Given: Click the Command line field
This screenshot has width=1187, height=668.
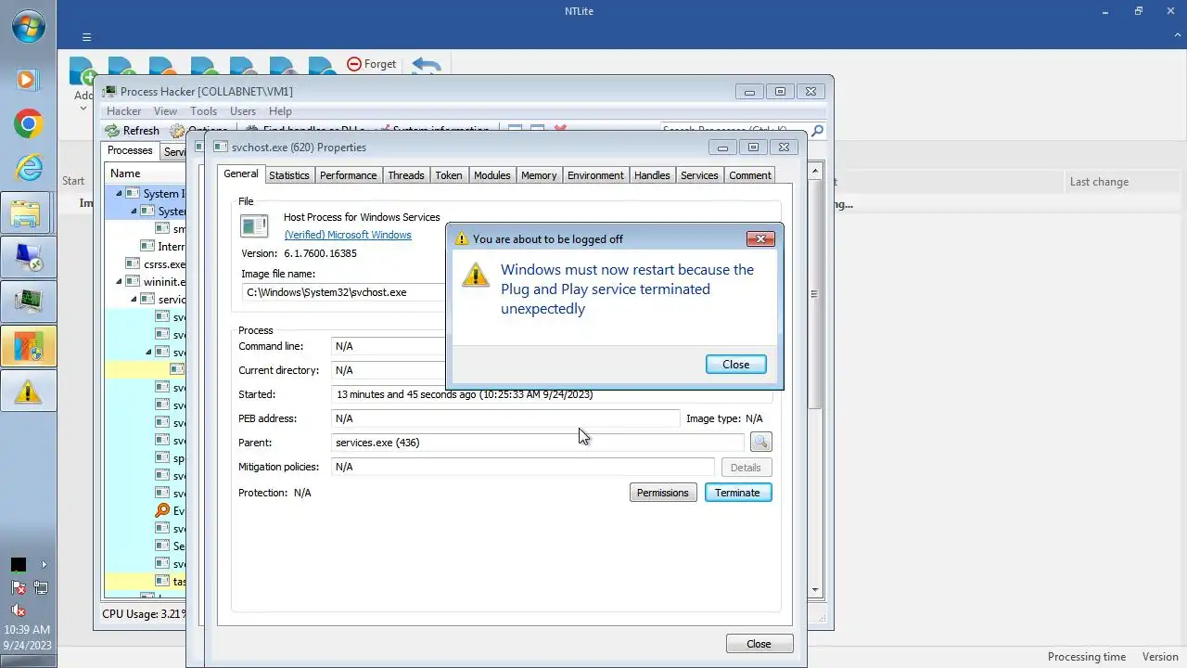Looking at the screenshot, I should click(389, 346).
